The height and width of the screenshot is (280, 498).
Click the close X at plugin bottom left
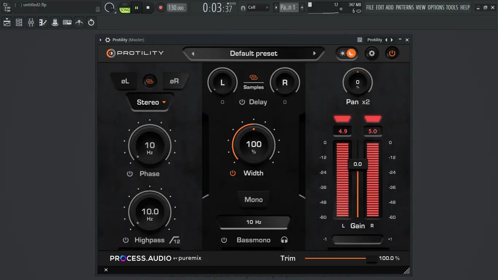(106, 270)
